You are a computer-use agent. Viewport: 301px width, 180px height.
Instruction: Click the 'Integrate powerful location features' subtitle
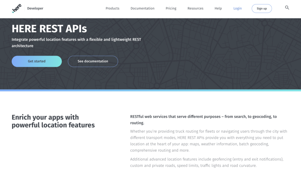click(x=76, y=43)
